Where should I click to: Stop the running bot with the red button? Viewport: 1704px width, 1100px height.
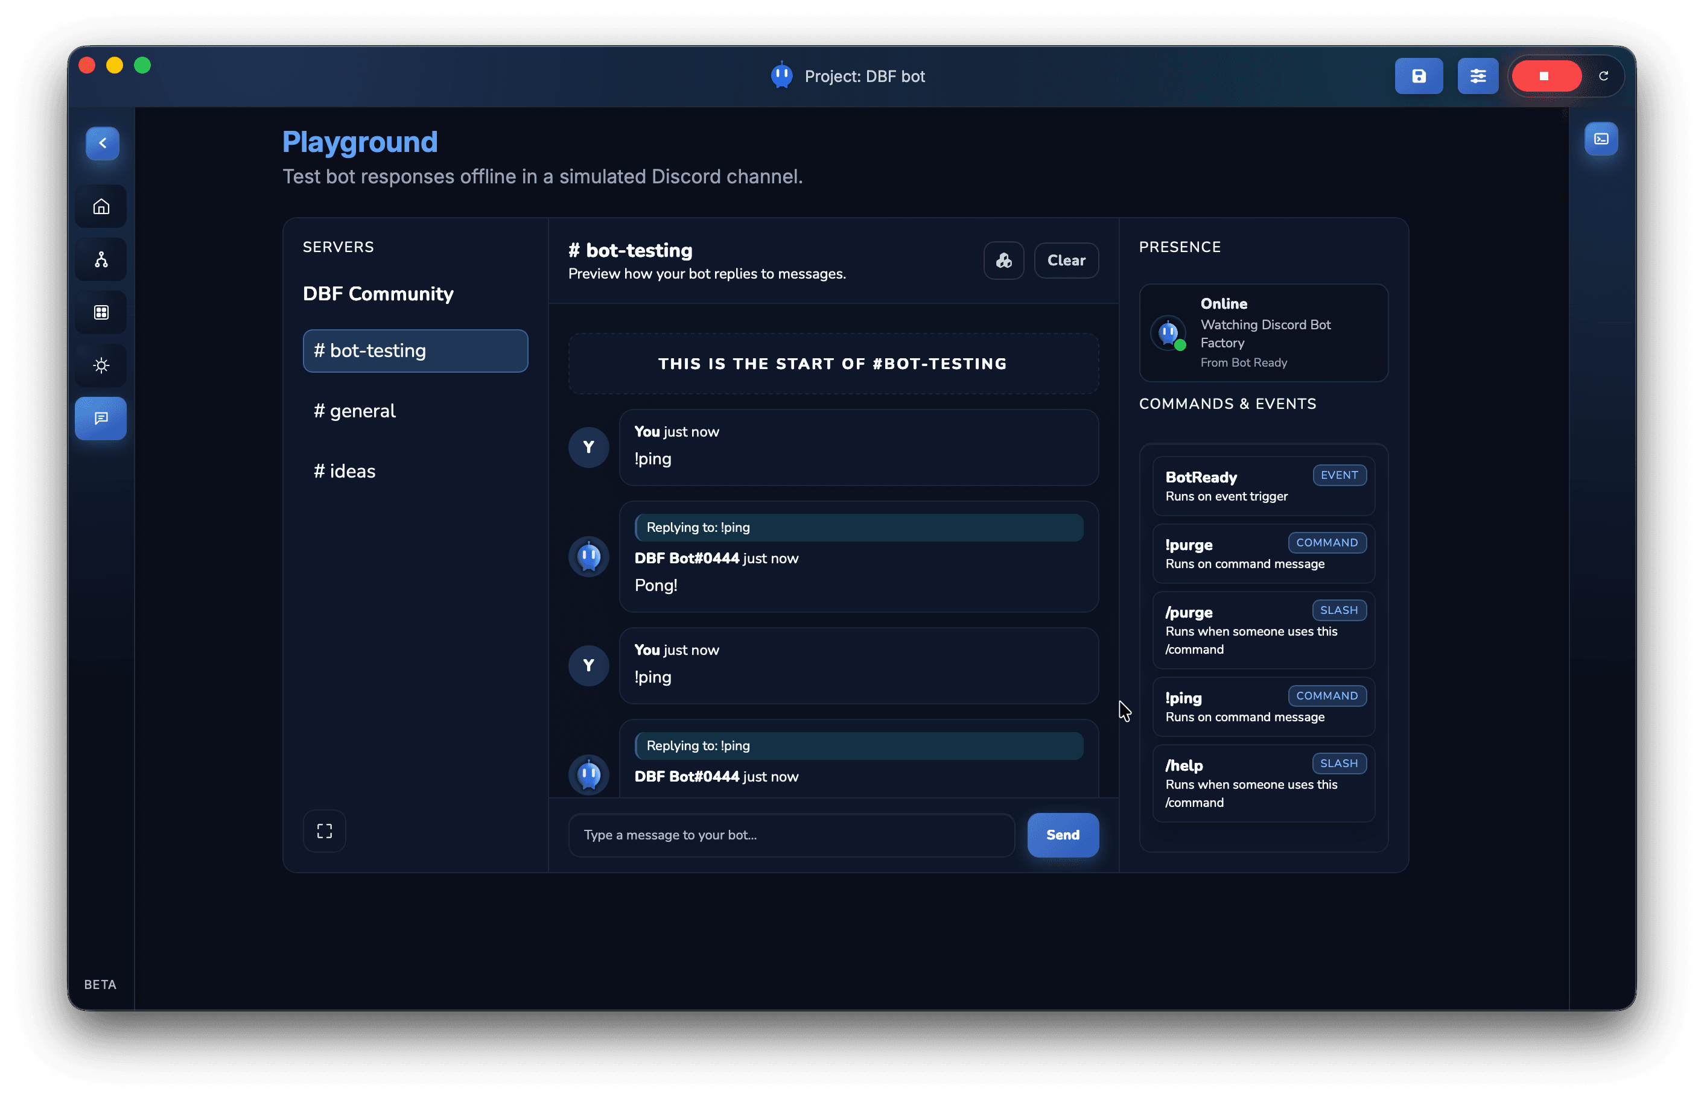click(x=1546, y=76)
